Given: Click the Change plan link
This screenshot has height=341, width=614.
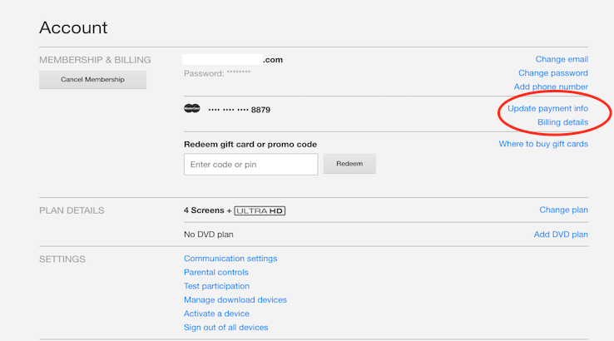Looking at the screenshot, I should (x=563, y=210).
